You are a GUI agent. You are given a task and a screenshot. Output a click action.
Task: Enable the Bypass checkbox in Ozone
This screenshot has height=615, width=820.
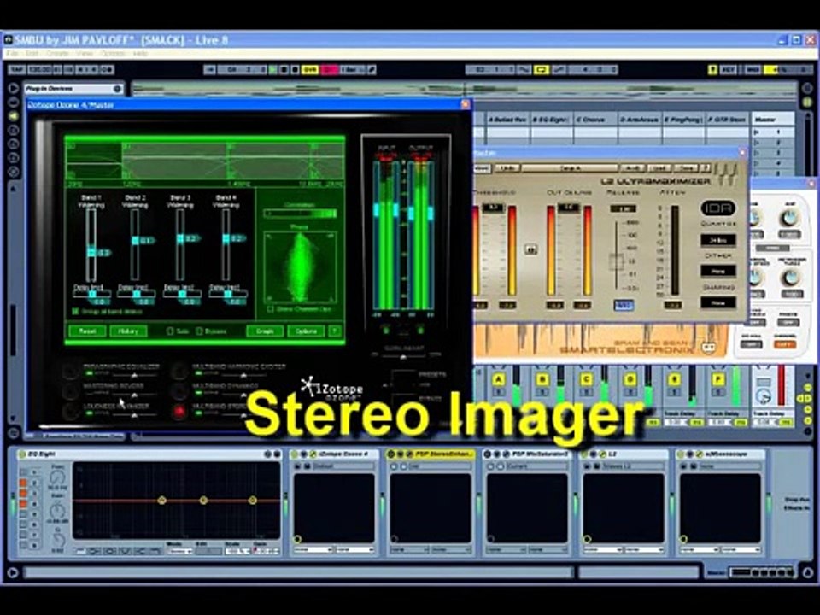(x=199, y=331)
